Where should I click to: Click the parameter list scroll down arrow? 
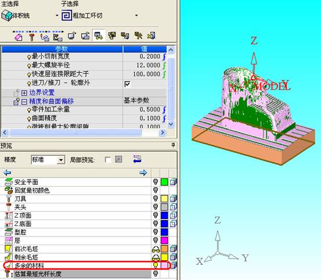tap(171, 124)
